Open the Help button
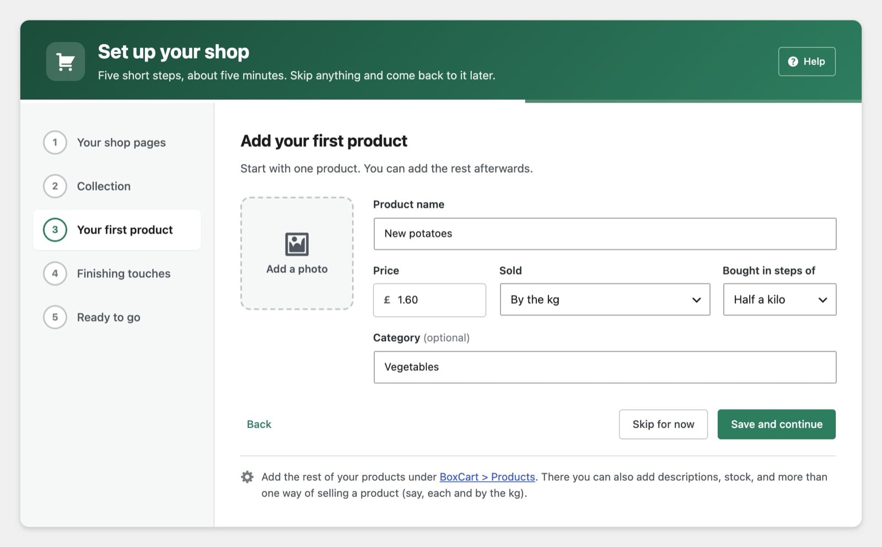 [806, 62]
